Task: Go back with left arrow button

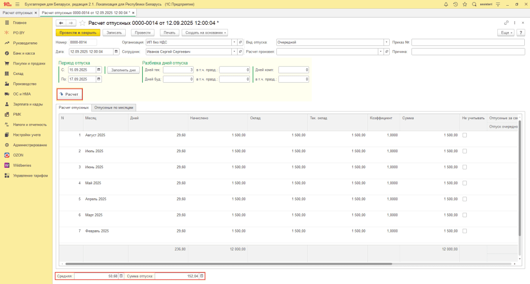Action: (61, 23)
